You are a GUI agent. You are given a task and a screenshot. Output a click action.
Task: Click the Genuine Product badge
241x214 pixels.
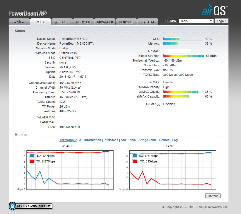(31, 206)
